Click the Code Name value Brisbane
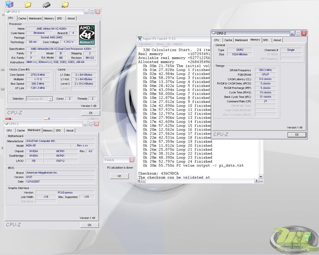This screenshot has height=255, width=319. [x=39, y=33]
